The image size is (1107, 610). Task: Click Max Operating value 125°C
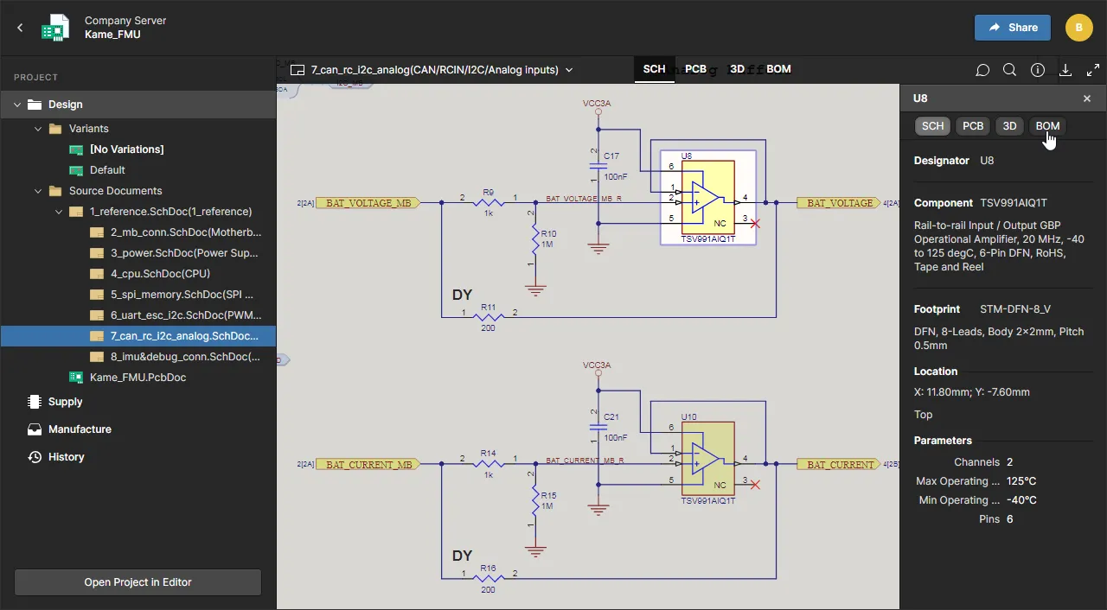point(1021,481)
